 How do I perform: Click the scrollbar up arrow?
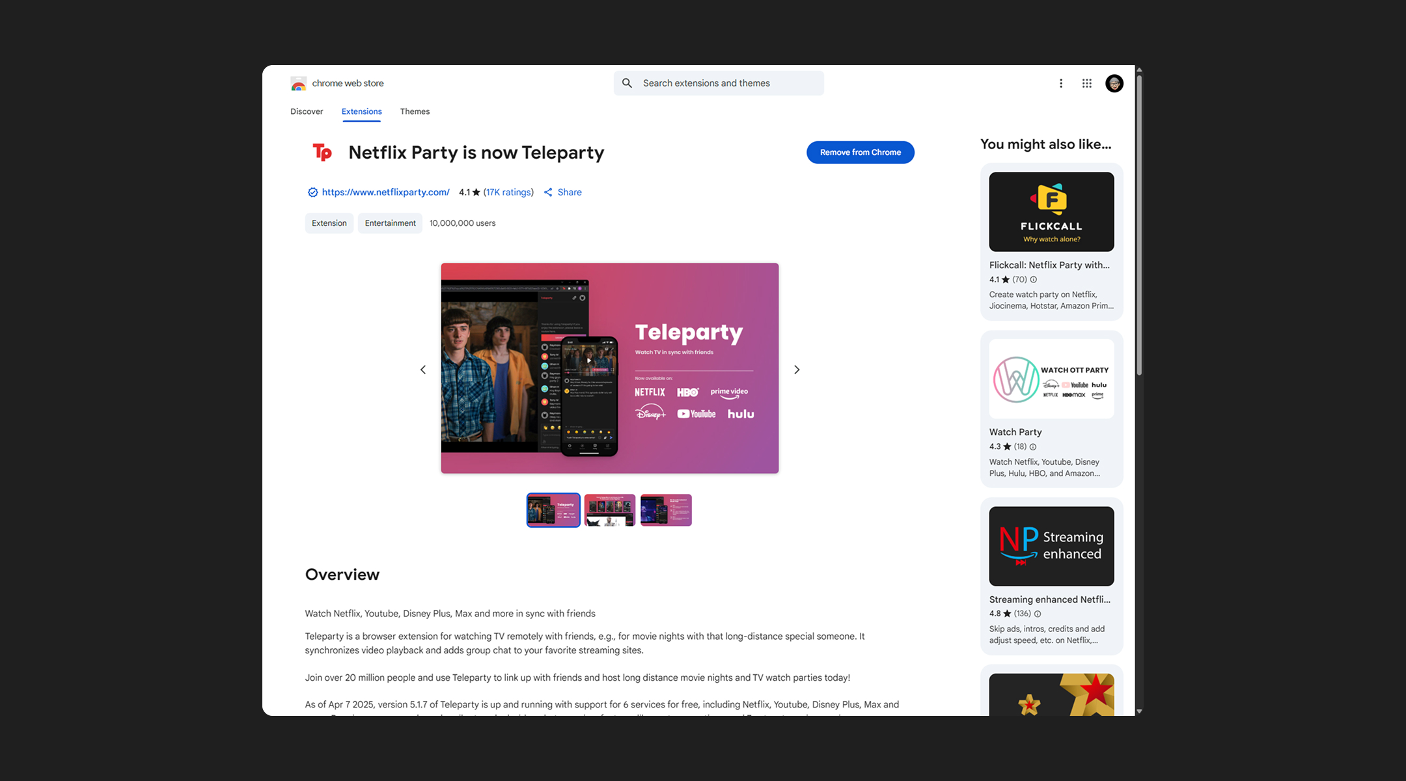(x=1139, y=70)
